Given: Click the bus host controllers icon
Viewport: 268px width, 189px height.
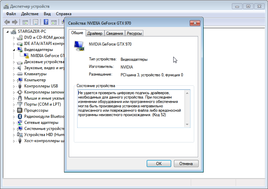Looking at the screenshot, I should [20, 141].
